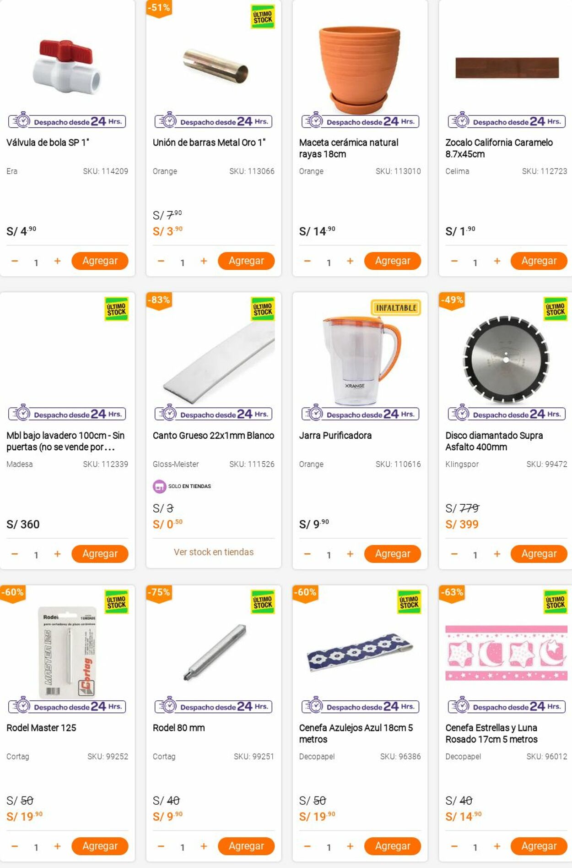572x868 pixels.
Task: Click Agregar for Zocalo California Caramelo
Action: pyautogui.click(x=539, y=261)
